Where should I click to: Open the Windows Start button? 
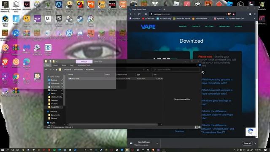[3, 150]
